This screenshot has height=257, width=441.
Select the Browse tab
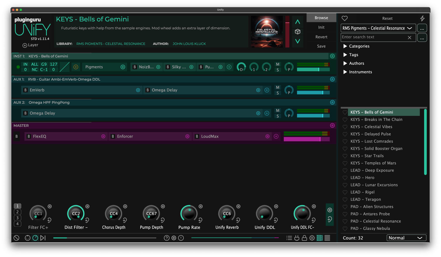coord(321,18)
